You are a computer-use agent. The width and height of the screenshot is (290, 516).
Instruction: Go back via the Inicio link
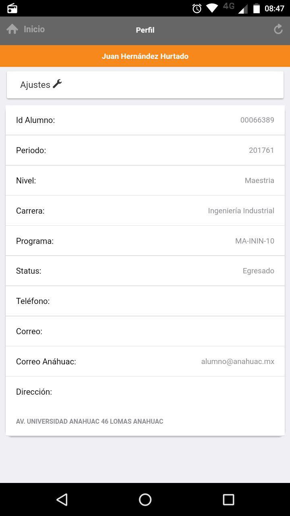(34, 29)
